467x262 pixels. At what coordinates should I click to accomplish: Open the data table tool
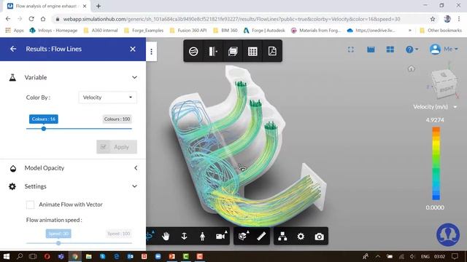coord(252,52)
